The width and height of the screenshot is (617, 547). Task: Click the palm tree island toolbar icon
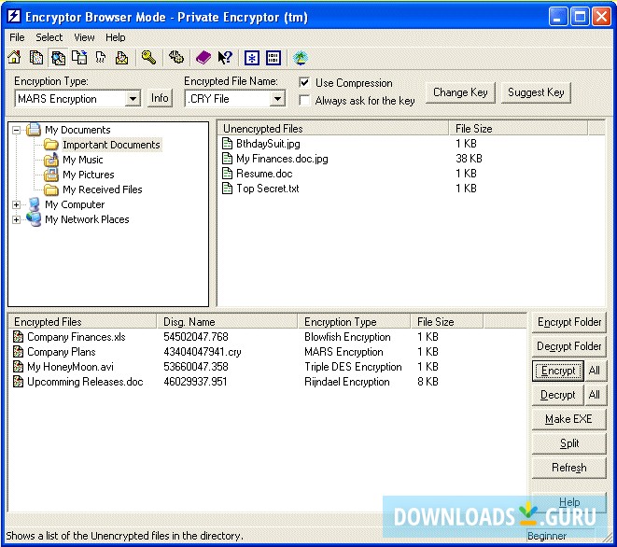click(301, 58)
